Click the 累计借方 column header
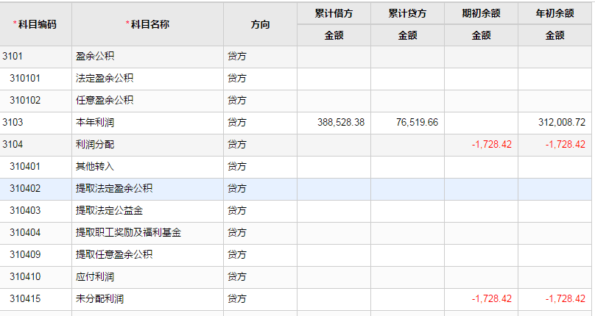 coord(334,13)
